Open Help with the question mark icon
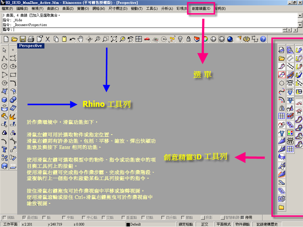 263,39
